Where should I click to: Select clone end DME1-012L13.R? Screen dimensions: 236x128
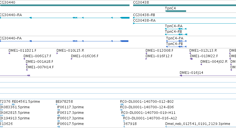pyautogui.click(x=190, y=53)
